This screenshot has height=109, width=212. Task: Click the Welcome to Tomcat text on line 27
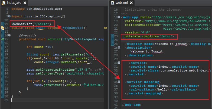tap(146, 52)
